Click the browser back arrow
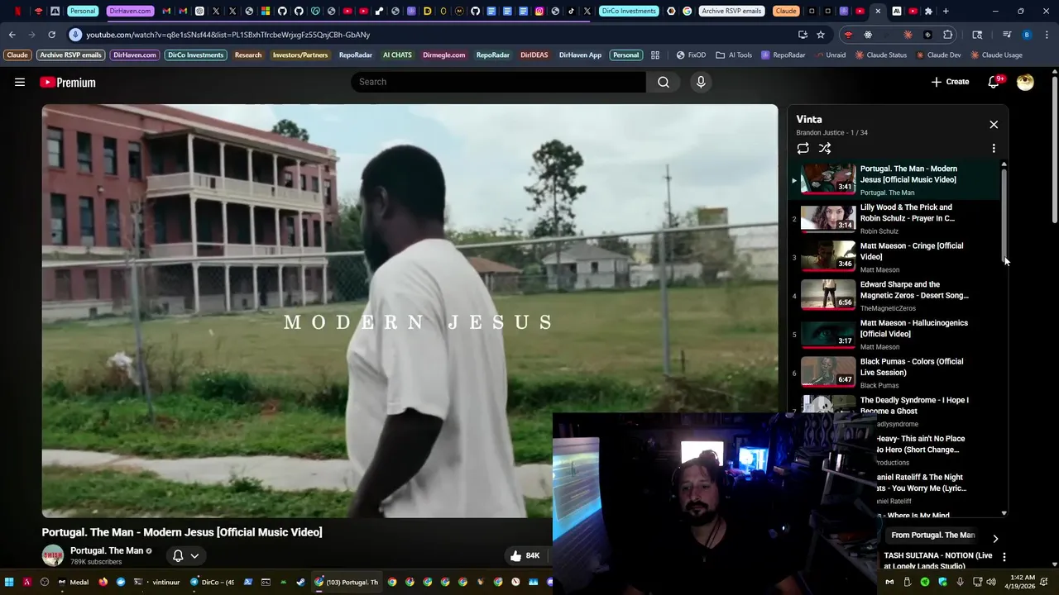 12,35
